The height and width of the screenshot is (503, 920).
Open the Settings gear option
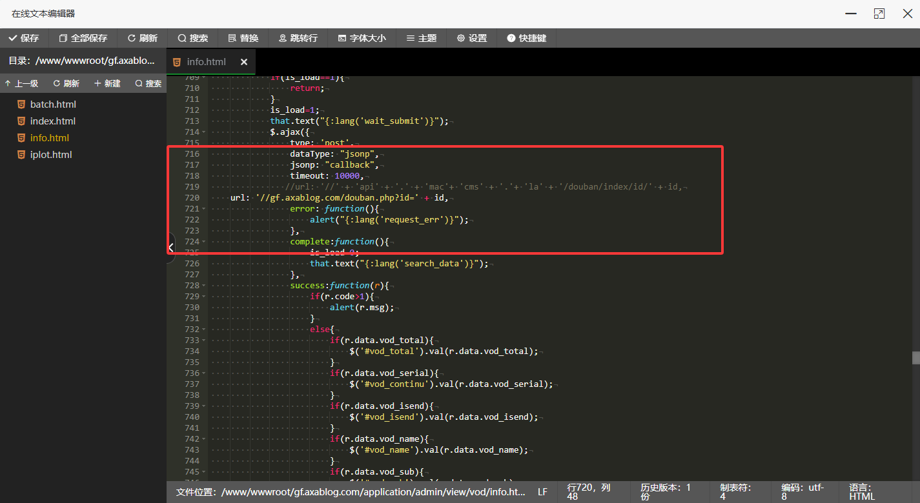pyautogui.click(x=471, y=38)
